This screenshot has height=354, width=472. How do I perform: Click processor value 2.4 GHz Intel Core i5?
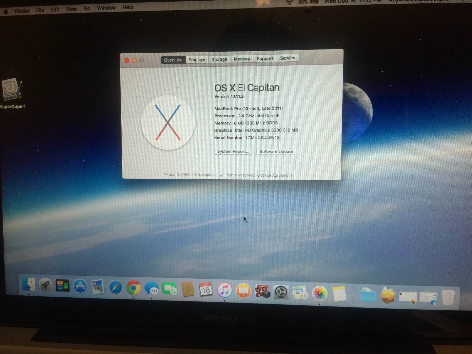[x=259, y=116]
